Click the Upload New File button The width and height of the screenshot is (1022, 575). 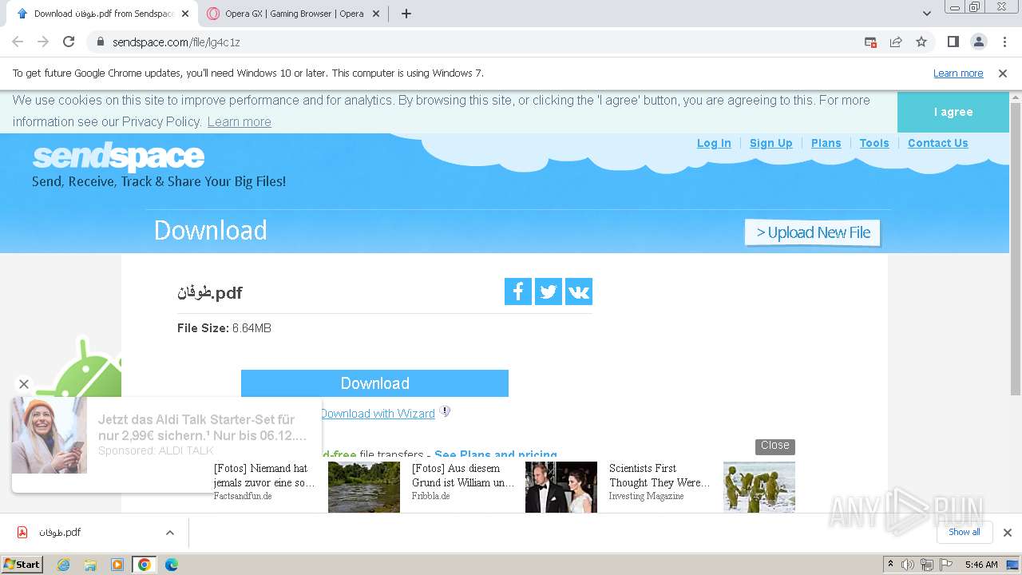point(813,232)
